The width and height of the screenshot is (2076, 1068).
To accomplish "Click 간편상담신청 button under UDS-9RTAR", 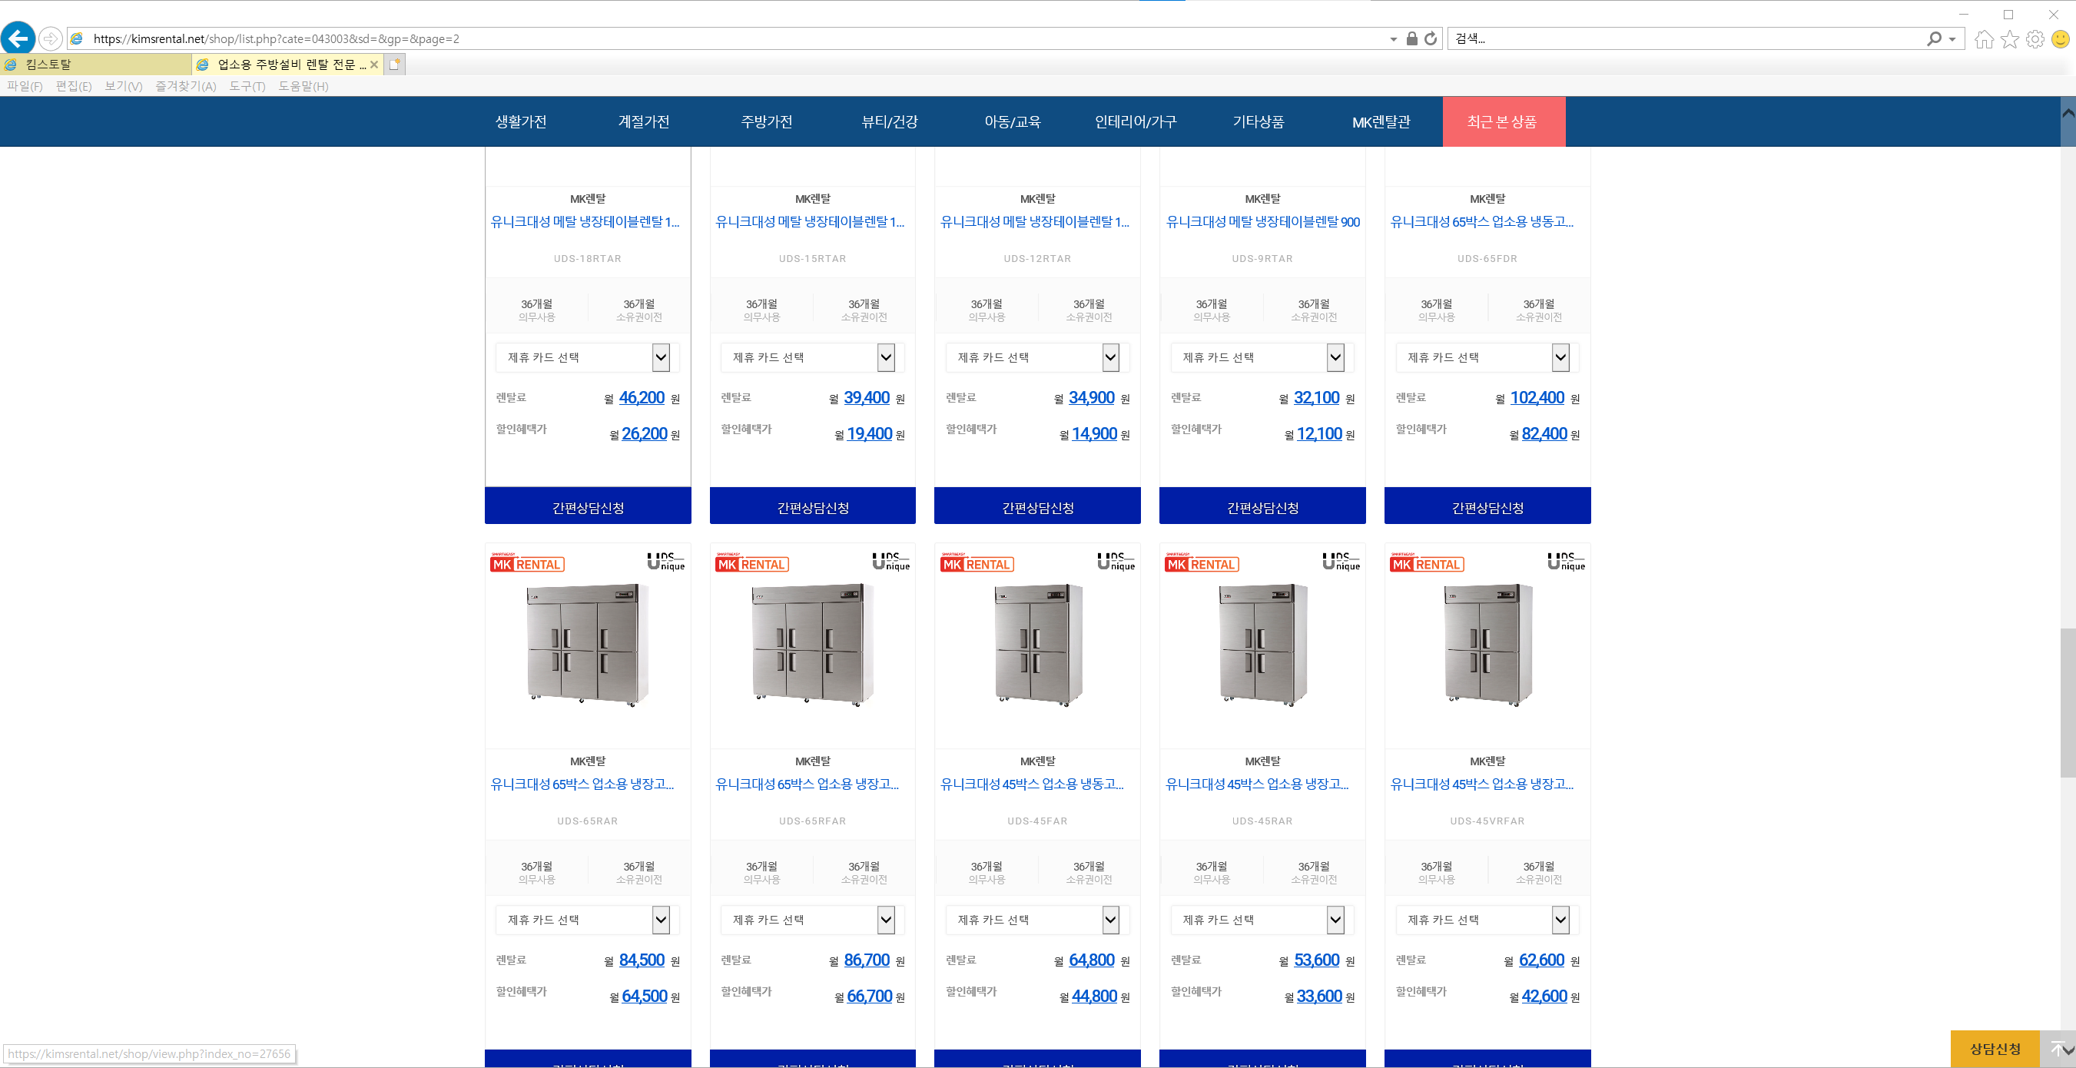I will point(1262,506).
